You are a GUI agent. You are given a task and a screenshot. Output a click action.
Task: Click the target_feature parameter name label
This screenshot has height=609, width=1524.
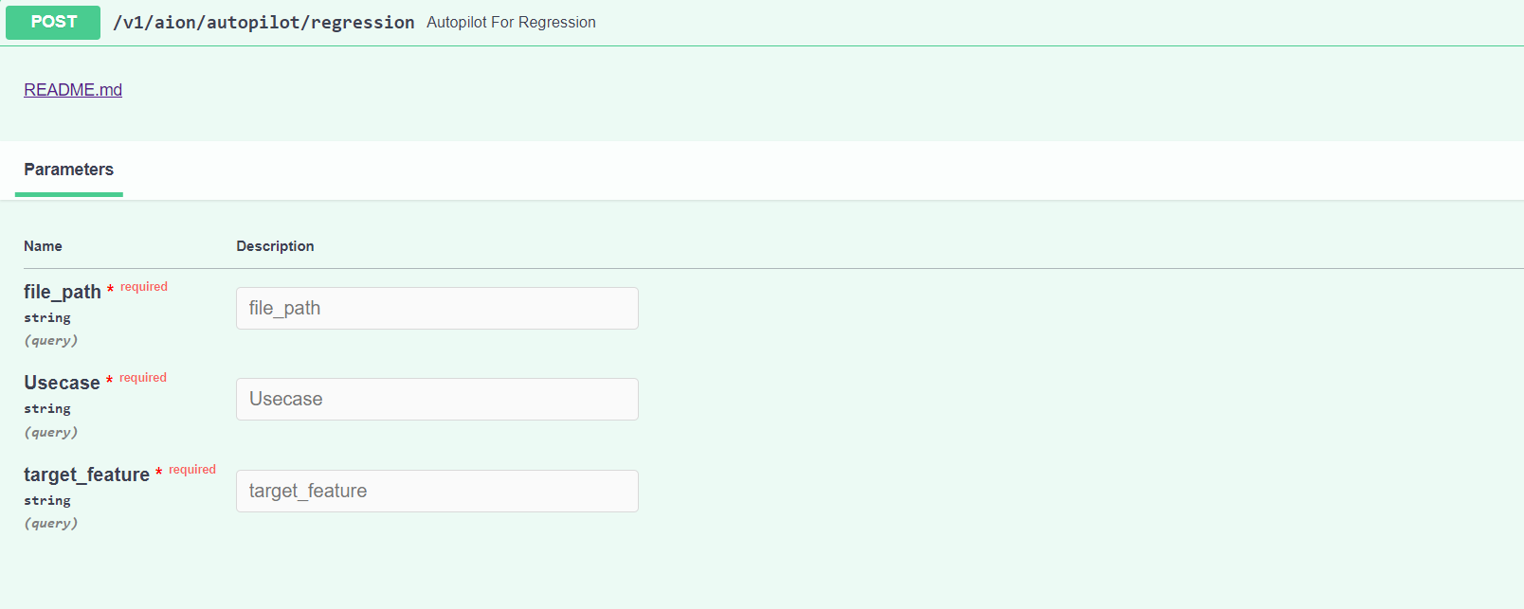tap(86, 475)
